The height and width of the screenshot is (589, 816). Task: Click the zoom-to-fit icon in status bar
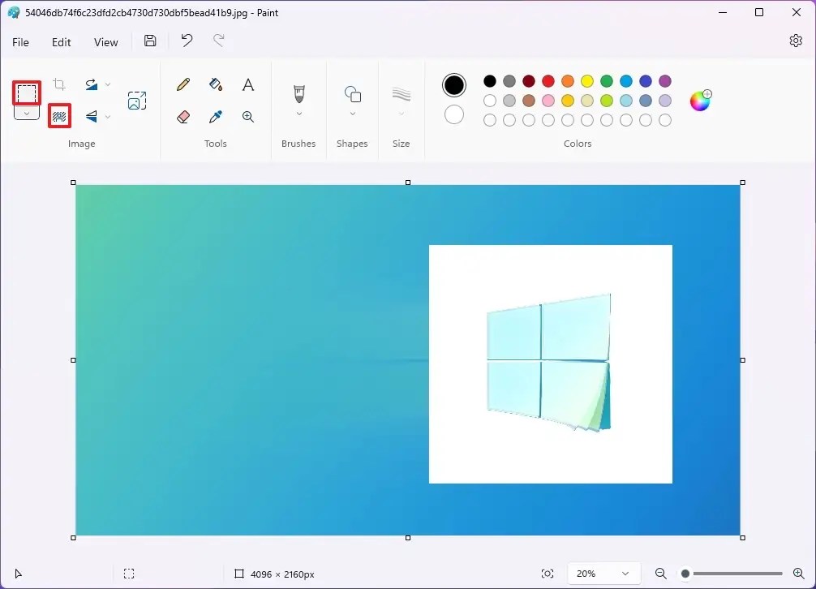(547, 574)
